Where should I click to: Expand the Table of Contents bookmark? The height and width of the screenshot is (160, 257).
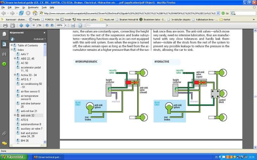12,45
